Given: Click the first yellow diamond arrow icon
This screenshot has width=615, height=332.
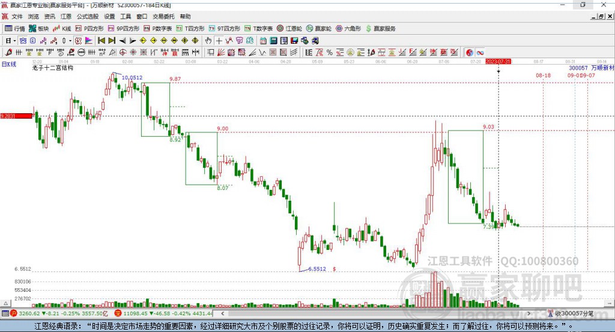Looking at the screenshot, I should tap(143, 41).
